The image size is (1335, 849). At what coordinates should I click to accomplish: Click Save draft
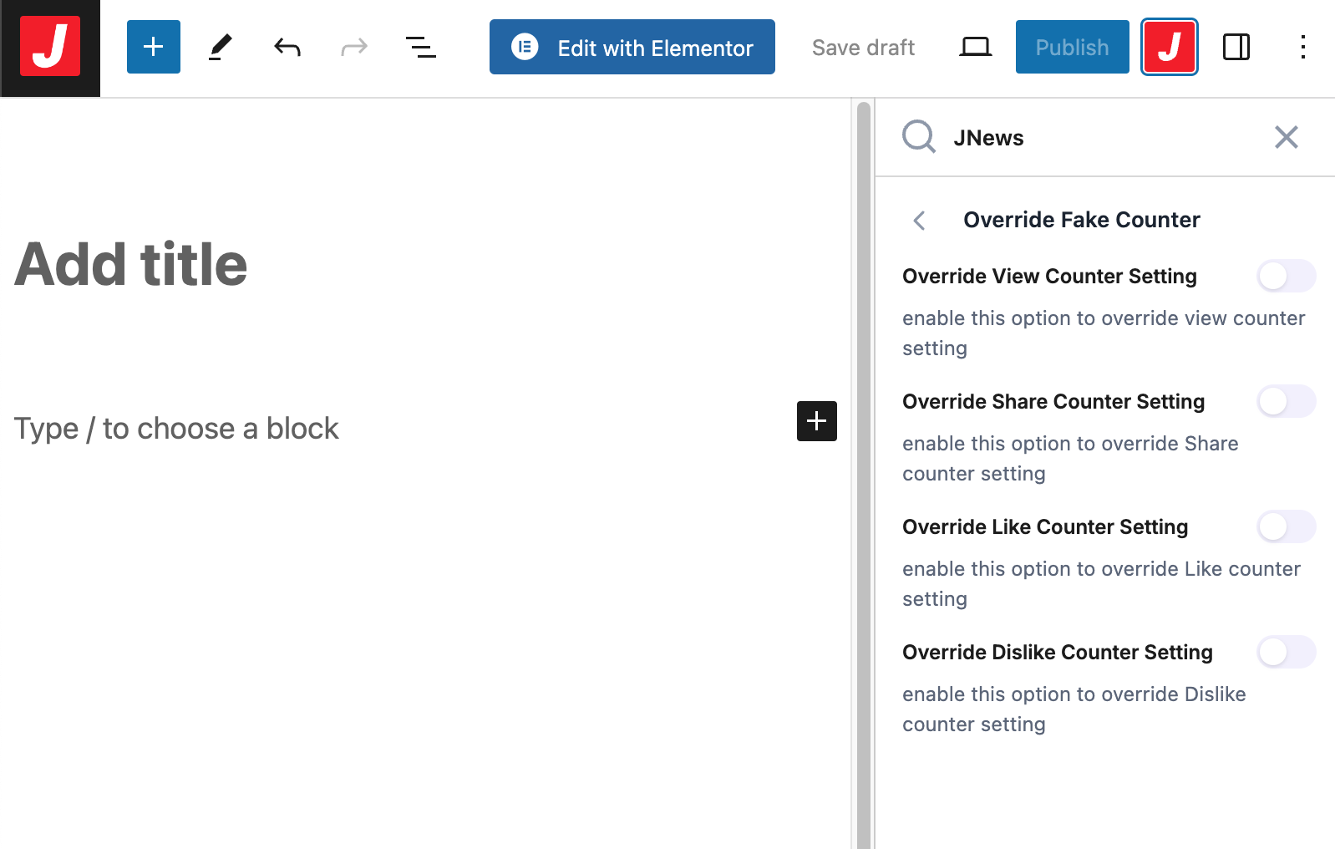863,48
